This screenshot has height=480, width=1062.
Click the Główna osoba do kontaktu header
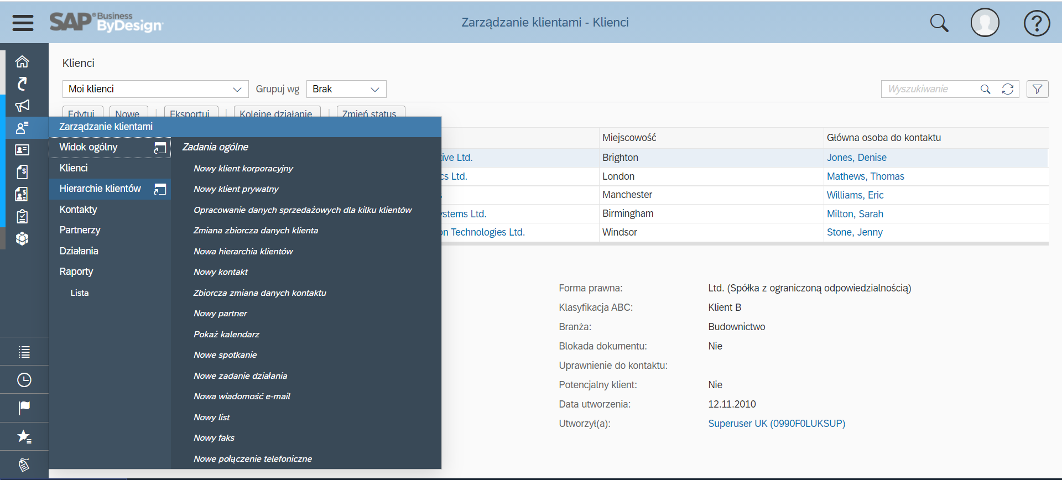point(884,138)
